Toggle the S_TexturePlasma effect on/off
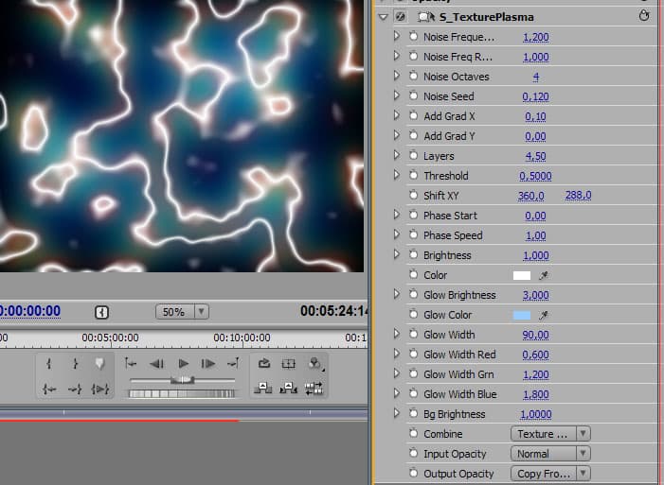The height and width of the screenshot is (485, 664). [399, 17]
